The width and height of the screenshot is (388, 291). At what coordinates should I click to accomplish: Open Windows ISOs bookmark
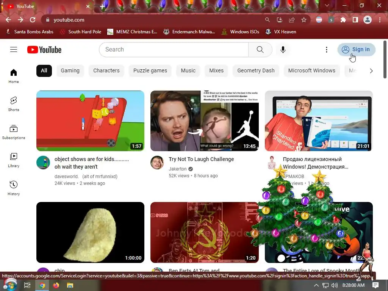click(241, 32)
